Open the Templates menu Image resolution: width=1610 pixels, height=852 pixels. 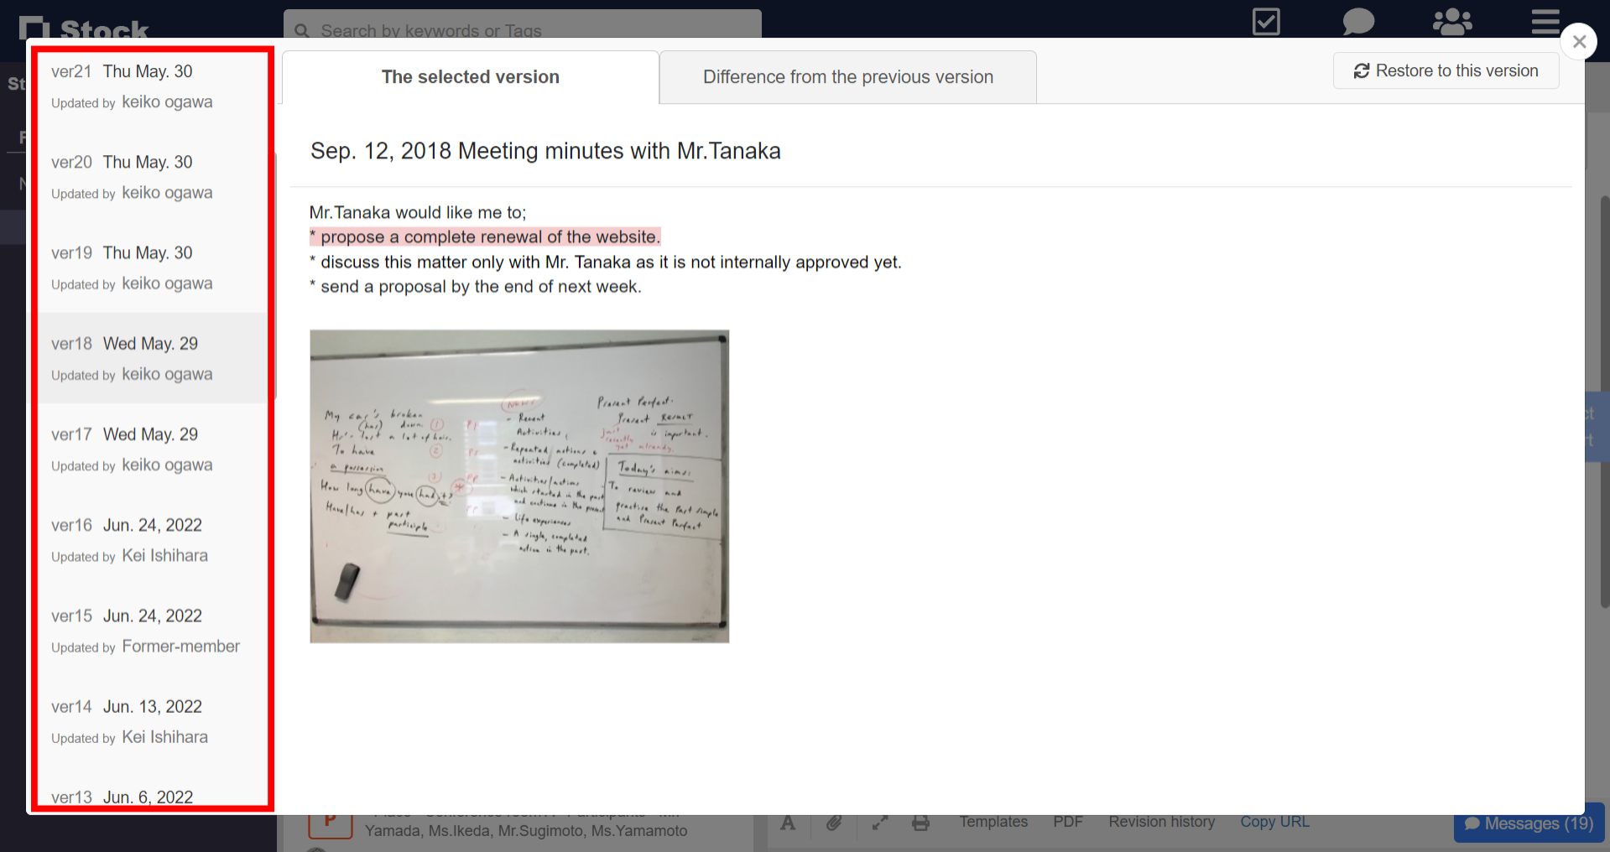[993, 822]
